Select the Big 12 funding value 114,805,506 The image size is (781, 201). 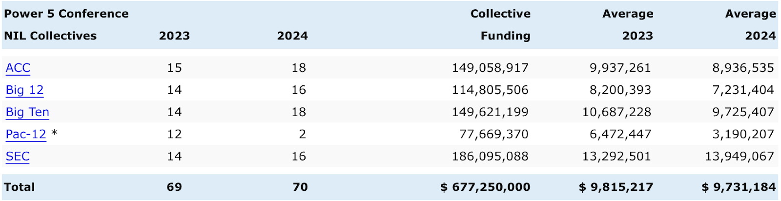(x=490, y=90)
